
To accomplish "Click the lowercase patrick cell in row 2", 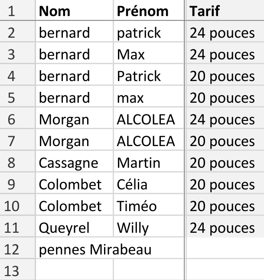I will click(149, 33).
